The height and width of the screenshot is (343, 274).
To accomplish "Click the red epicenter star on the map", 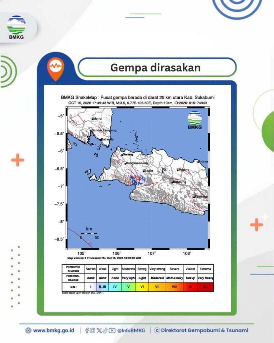I will point(137,178).
